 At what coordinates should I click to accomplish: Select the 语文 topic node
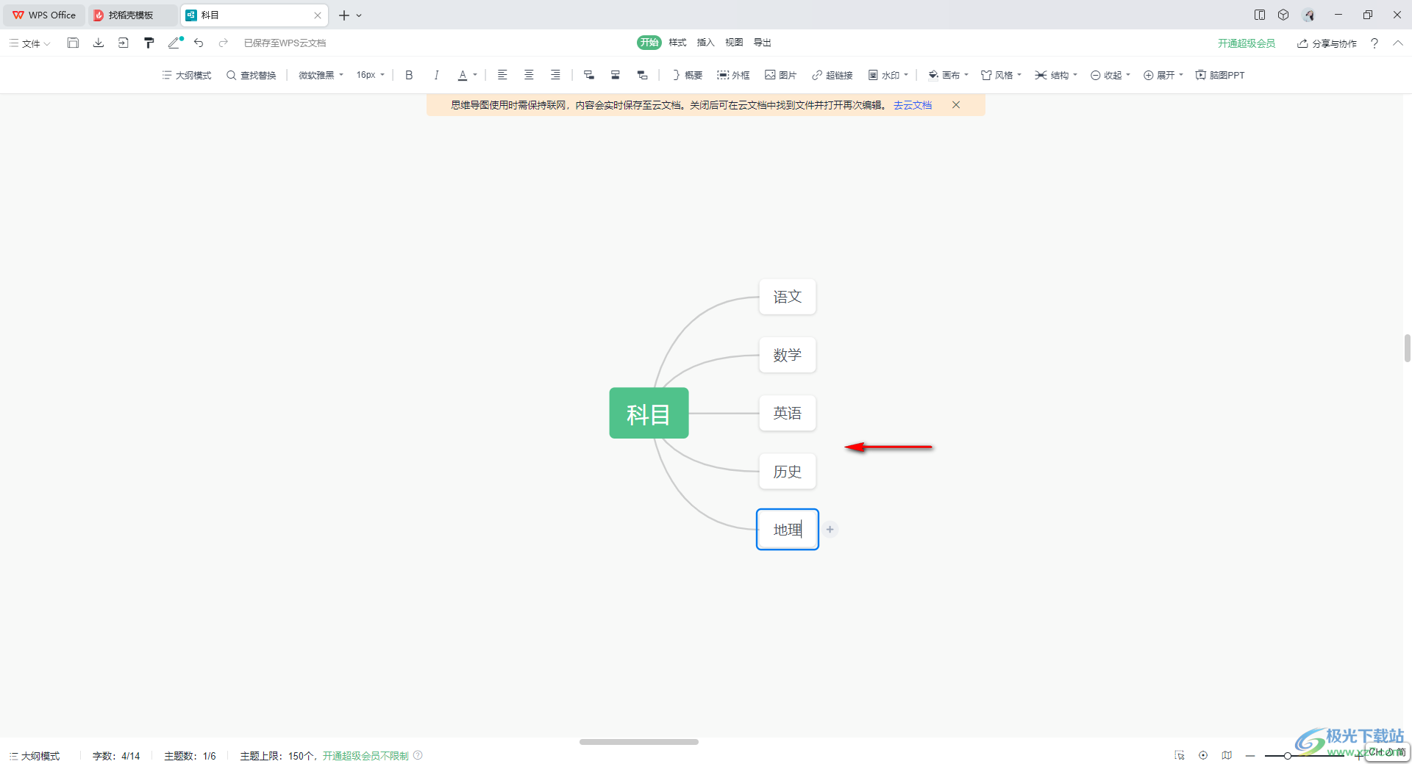coord(788,297)
